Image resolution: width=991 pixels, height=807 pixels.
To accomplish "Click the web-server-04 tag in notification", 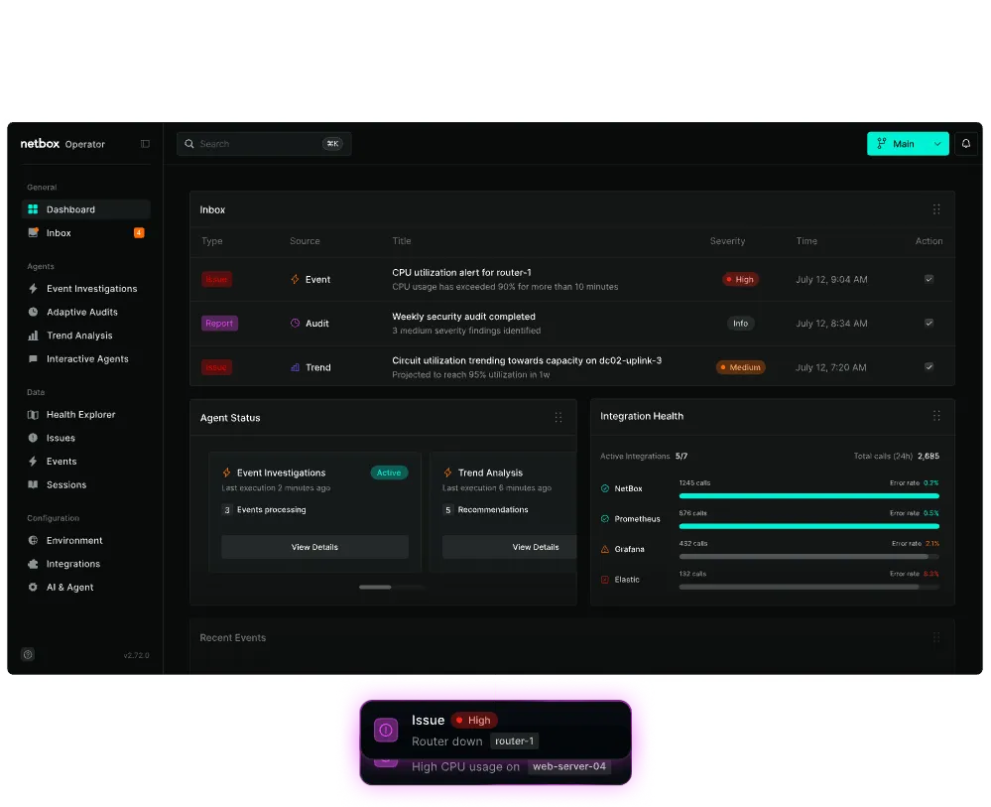I will pos(568,766).
